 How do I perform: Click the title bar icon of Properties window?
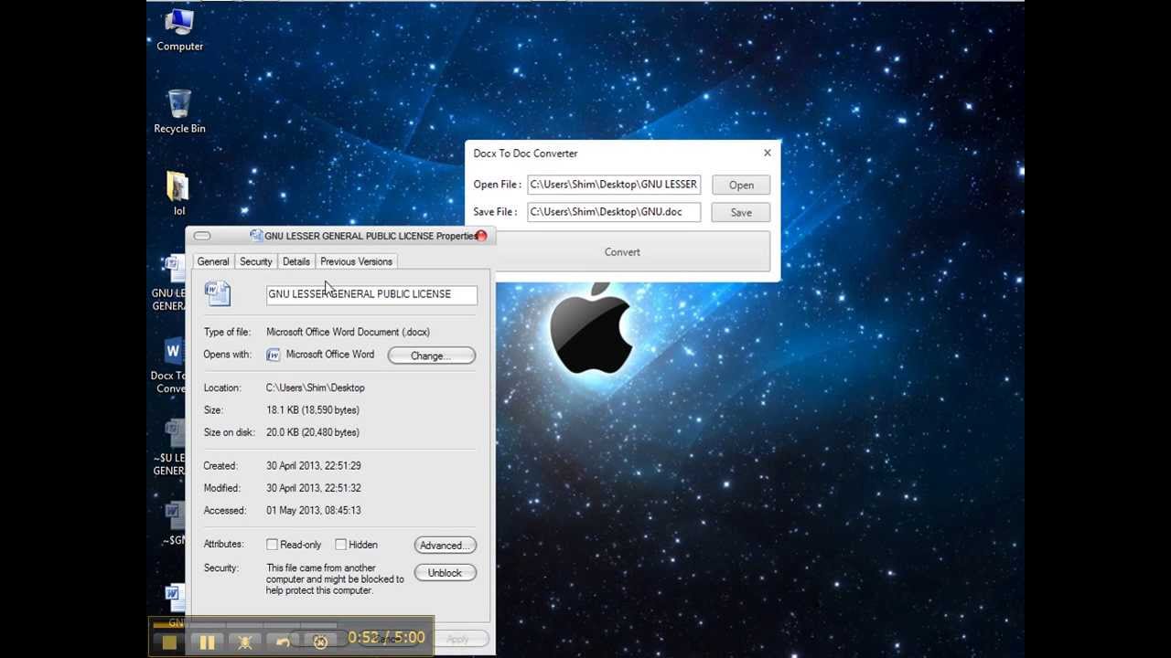[256, 236]
